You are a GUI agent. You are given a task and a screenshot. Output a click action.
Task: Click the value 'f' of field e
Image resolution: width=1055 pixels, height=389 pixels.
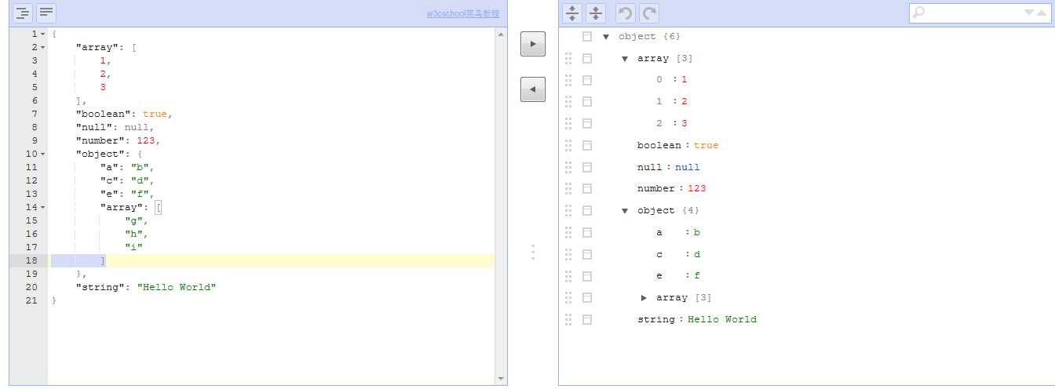point(696,275)
